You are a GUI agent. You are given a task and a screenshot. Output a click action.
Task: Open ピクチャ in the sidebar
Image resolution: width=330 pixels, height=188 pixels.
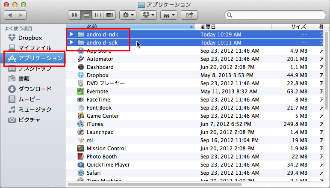click(24, 120)
